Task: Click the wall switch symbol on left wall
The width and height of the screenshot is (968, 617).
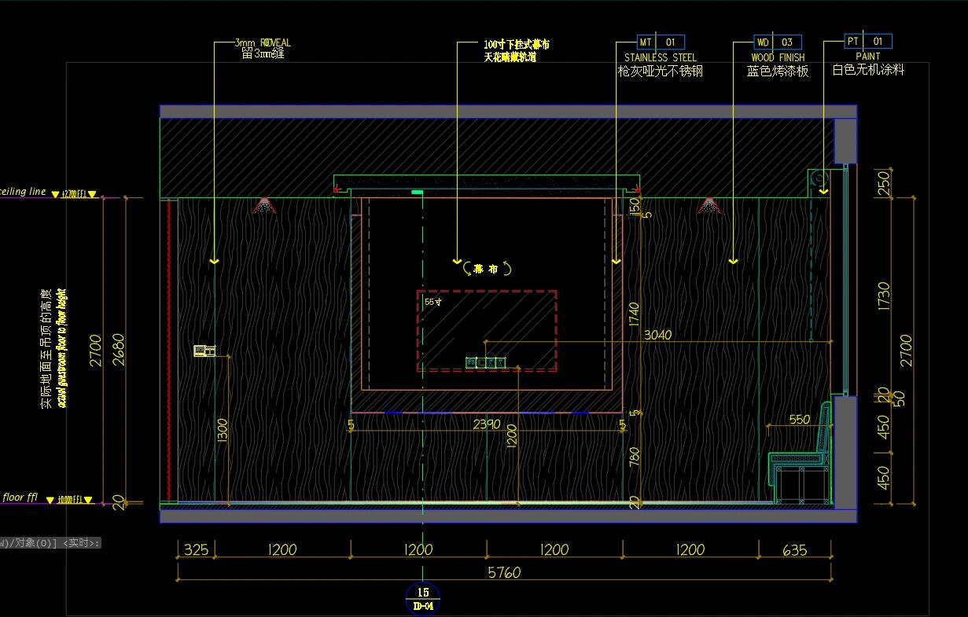Action: 204,351
